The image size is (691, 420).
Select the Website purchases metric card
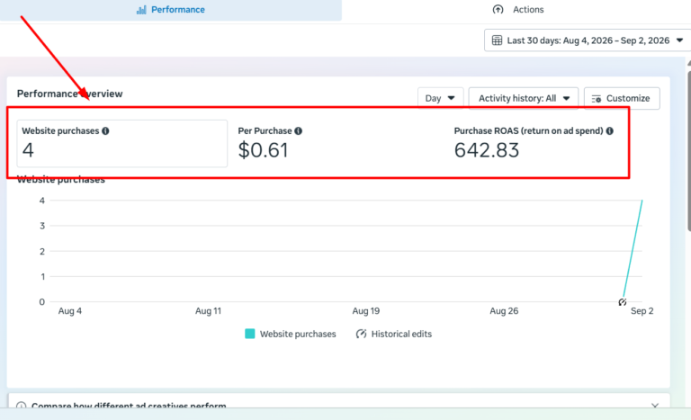tap(122, 143)
